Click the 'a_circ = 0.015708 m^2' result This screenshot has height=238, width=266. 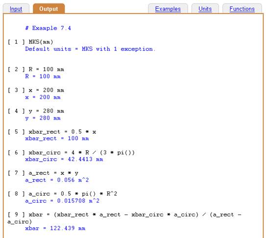click(x=62, y=201)
